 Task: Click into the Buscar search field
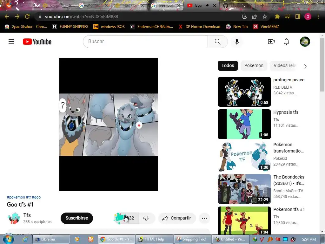pos(145,42)
